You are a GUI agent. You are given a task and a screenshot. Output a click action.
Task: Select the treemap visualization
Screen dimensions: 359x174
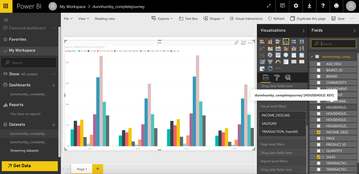pos(278,55)
